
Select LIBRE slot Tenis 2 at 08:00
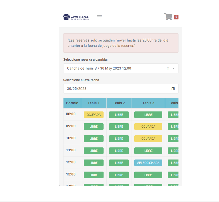[x=119, y=115]
